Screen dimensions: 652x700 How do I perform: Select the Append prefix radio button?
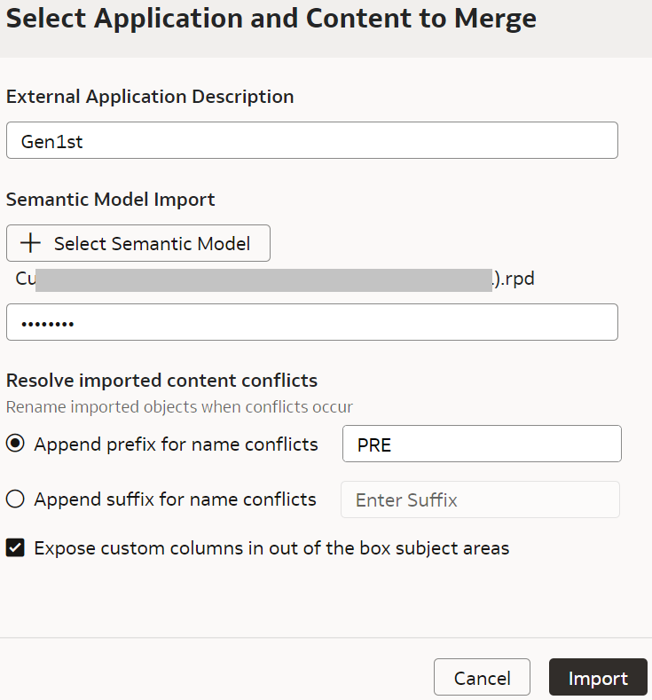pos(15,444)
